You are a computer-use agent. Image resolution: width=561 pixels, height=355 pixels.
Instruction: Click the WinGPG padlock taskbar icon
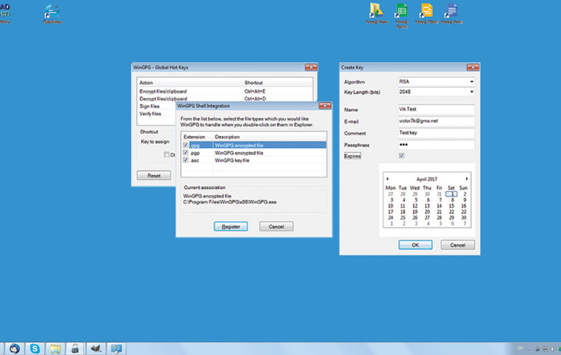(75, 348)
